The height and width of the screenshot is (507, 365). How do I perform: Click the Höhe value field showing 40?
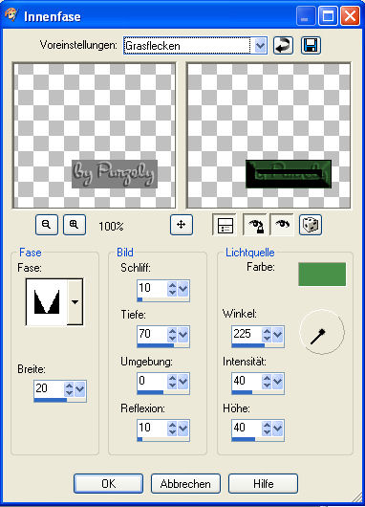[x=247, y=428]
